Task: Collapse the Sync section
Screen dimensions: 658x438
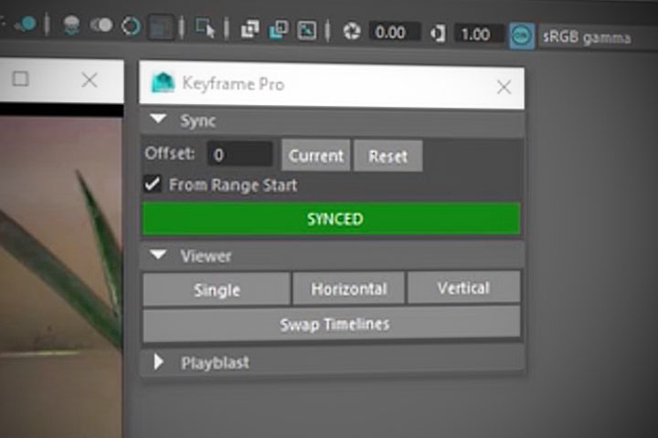Action: tap(158, 120)
